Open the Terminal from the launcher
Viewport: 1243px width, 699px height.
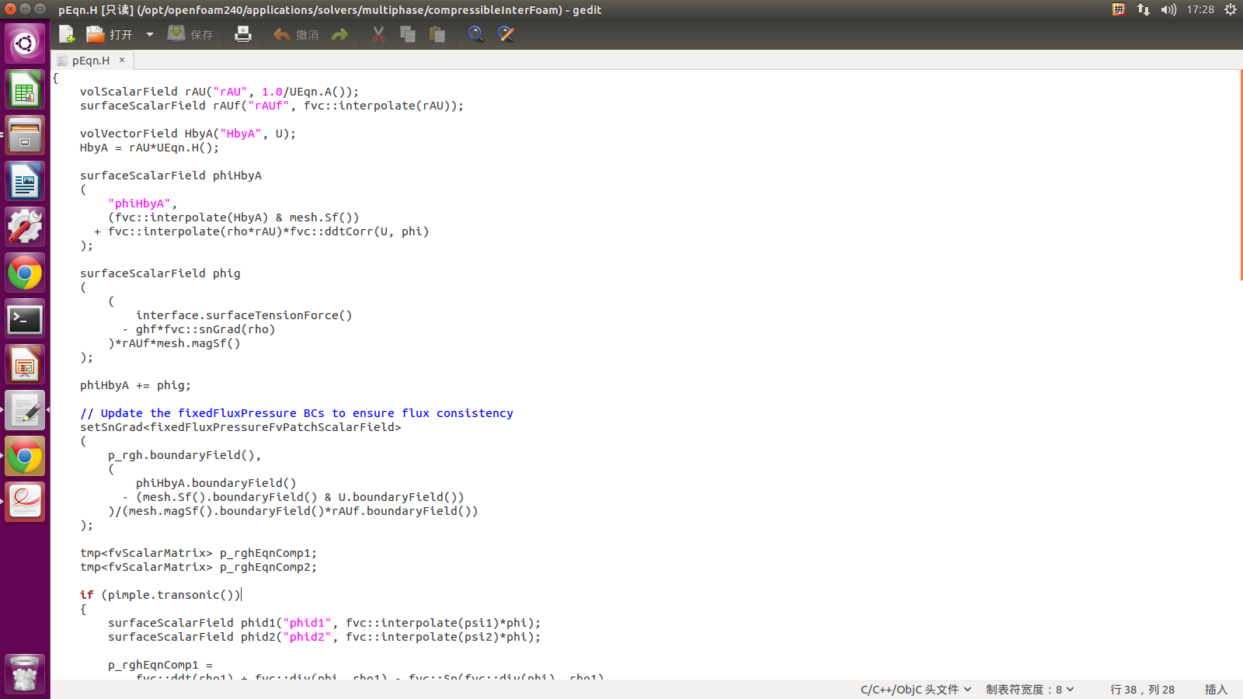[x=25, y=319]
